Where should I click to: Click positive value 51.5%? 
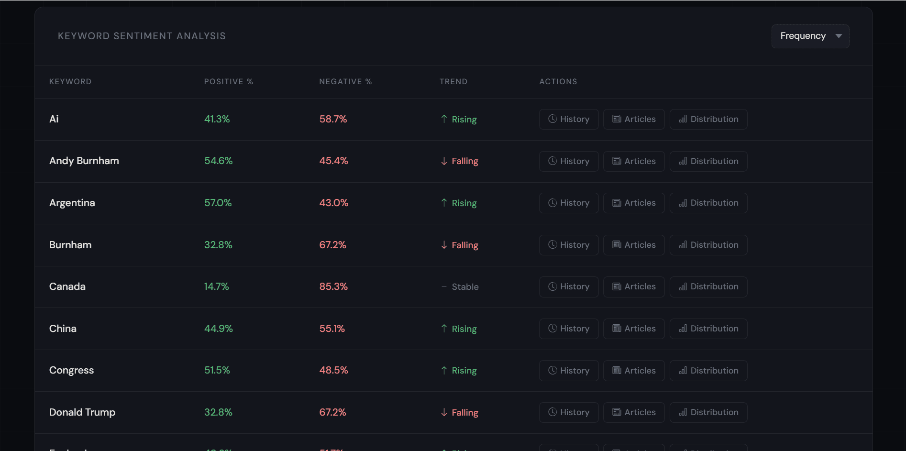pyautogui.click(x=217, y=370)
